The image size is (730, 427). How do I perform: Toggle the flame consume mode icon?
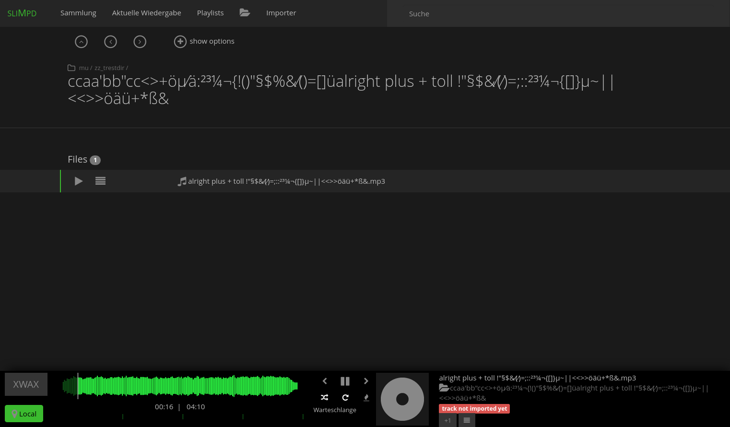366,398
